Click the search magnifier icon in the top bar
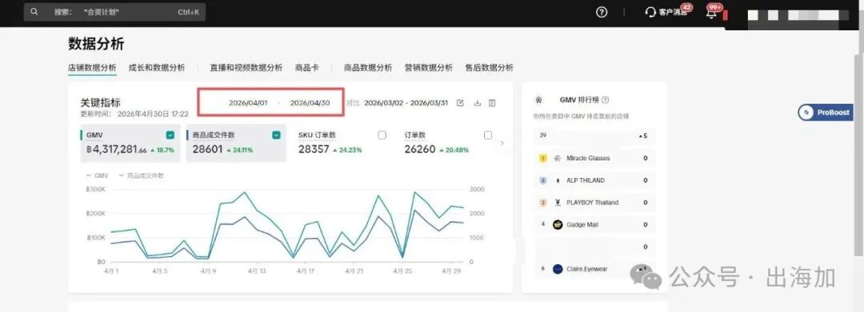864x312 pixels. coord(34,11)
